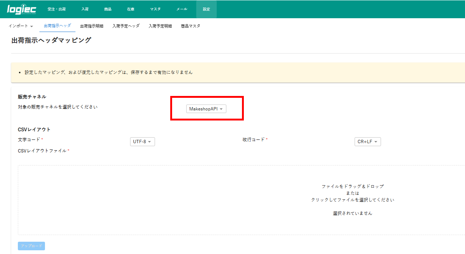Click the 出荷指示ヘッダマッピング page heading

tap(51, 40)
